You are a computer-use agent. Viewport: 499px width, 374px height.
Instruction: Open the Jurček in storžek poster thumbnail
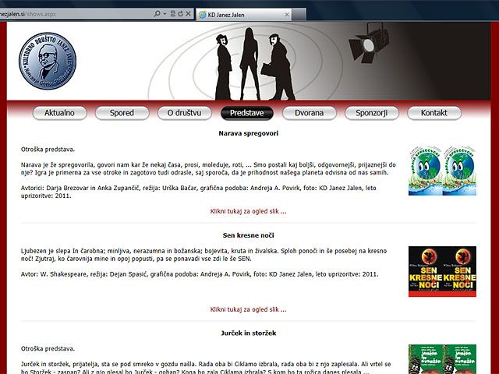[442, 359]
